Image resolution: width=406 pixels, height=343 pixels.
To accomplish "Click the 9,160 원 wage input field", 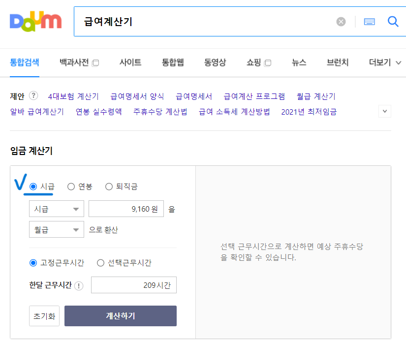I will (126, 209).
